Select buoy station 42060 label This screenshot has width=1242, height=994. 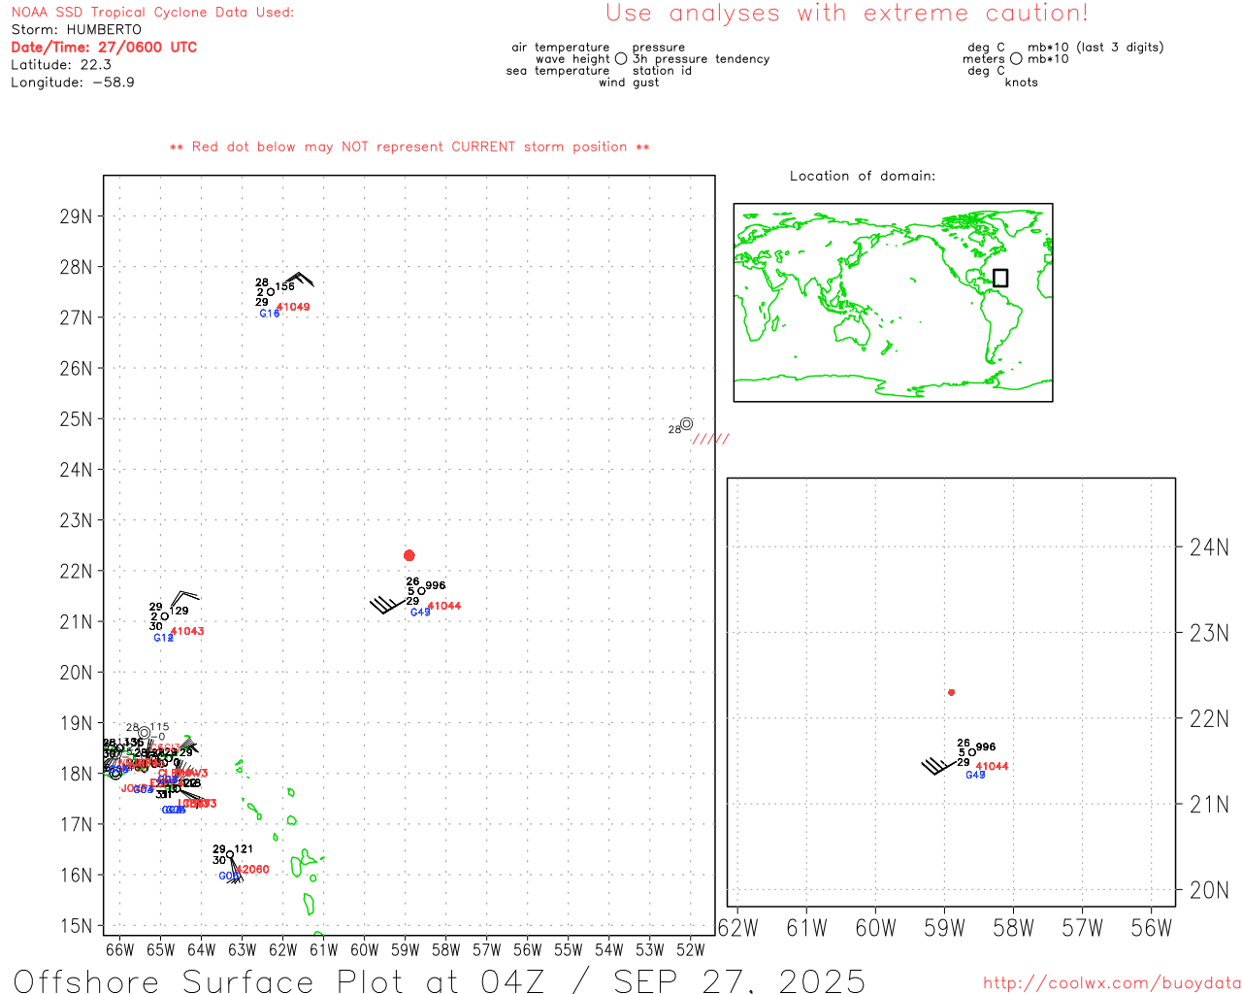(253, 870)
